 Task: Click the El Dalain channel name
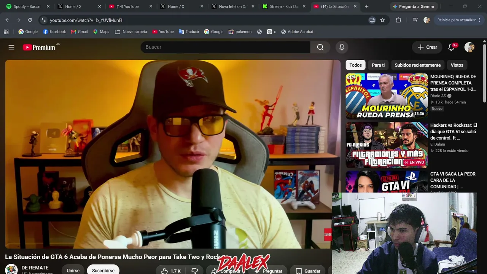click(438, 144)
